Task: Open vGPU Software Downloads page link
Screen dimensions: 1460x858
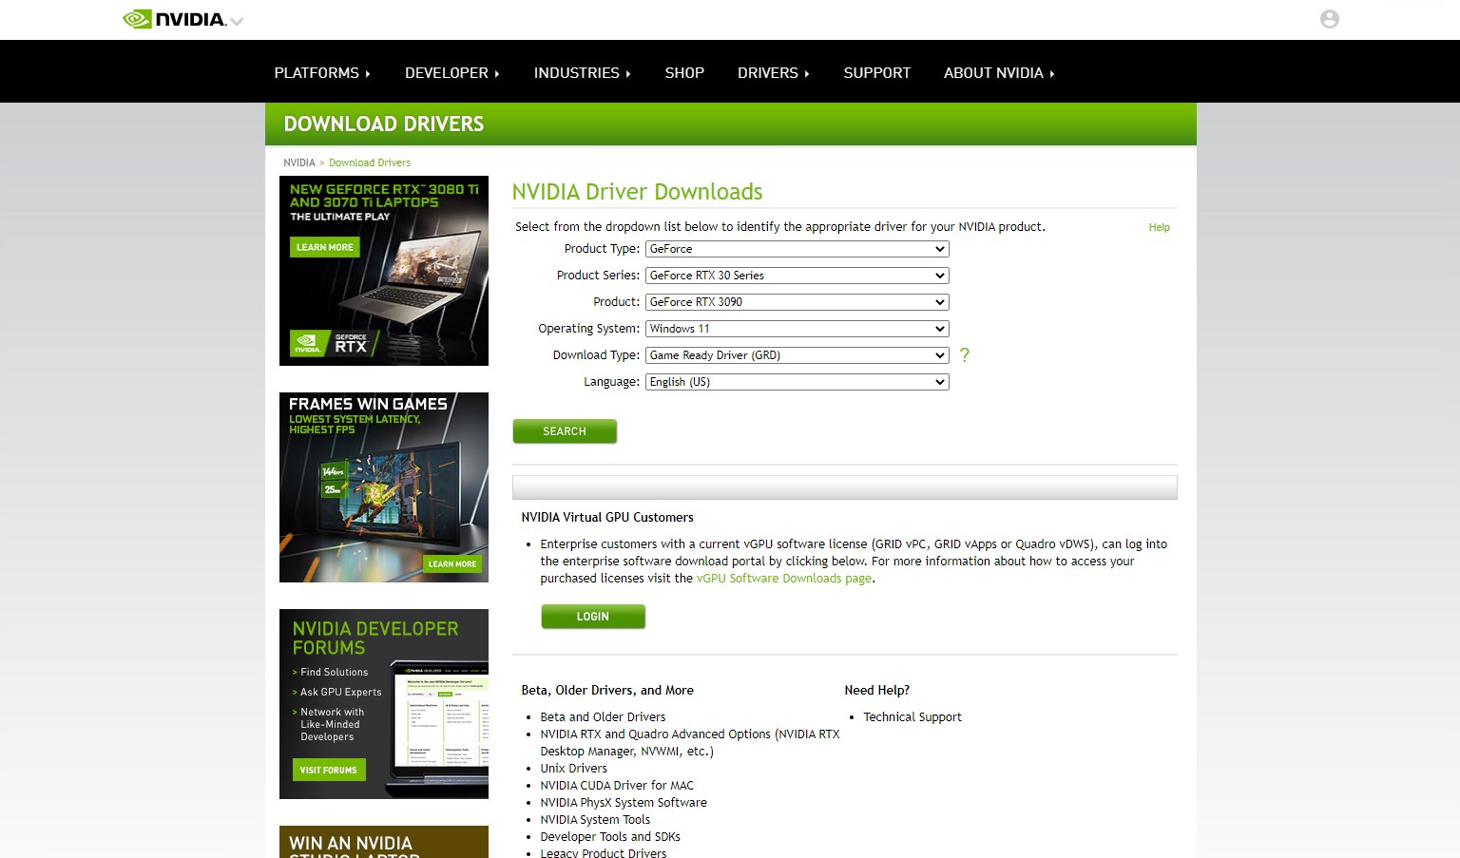Action: pyautogui.click(x=784, y=579)
